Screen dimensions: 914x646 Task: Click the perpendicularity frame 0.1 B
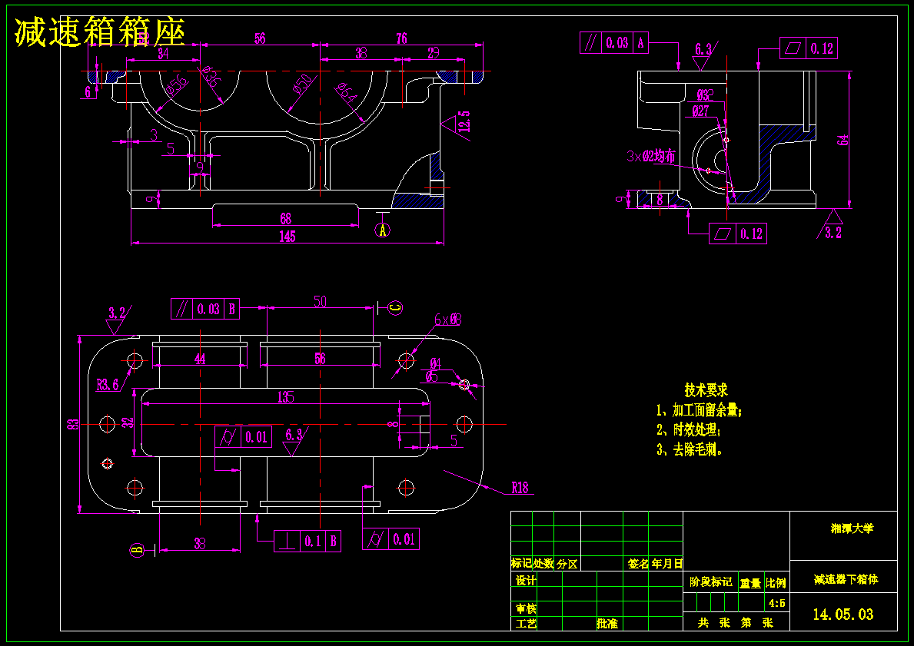pyautogui.click(x=307, y=541)
